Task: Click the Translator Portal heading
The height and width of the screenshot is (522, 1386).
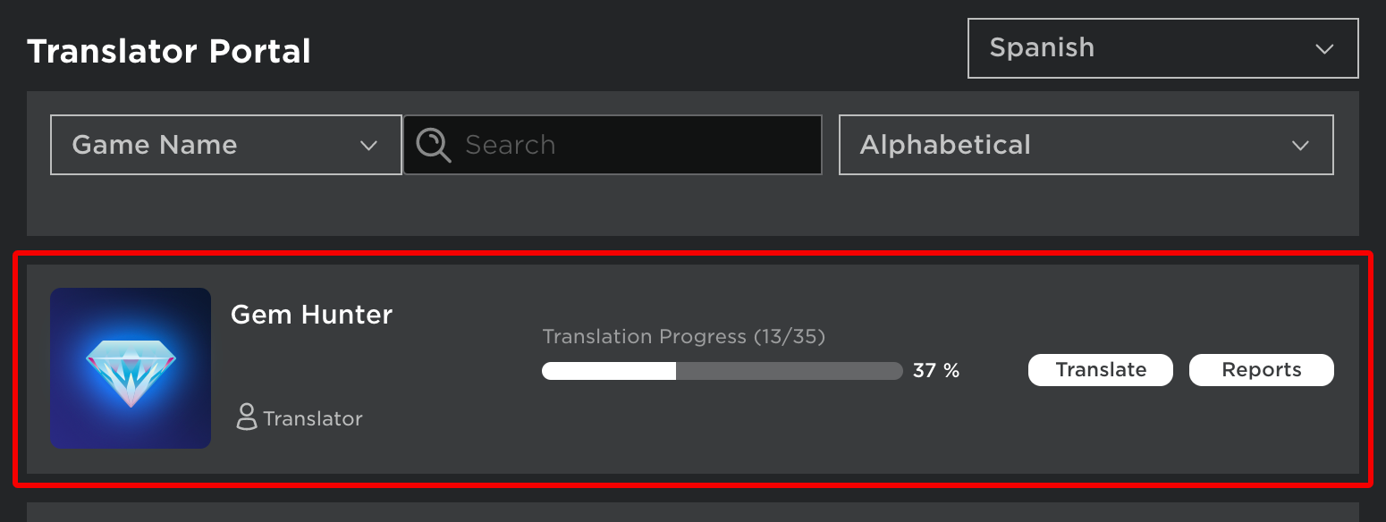Action: click(x=169, y=51)
